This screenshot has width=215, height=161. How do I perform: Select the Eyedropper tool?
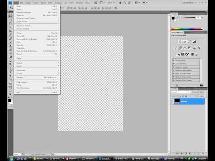pos(10,34)
